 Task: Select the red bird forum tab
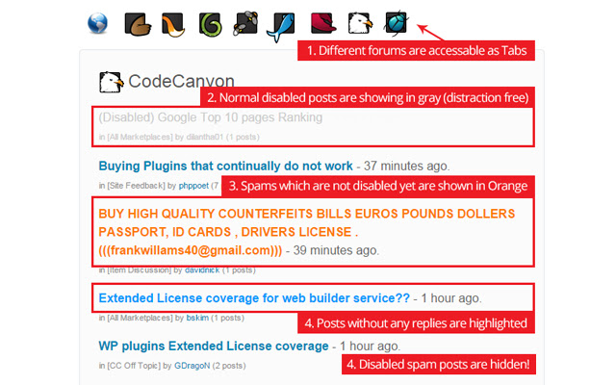point(323,23)
